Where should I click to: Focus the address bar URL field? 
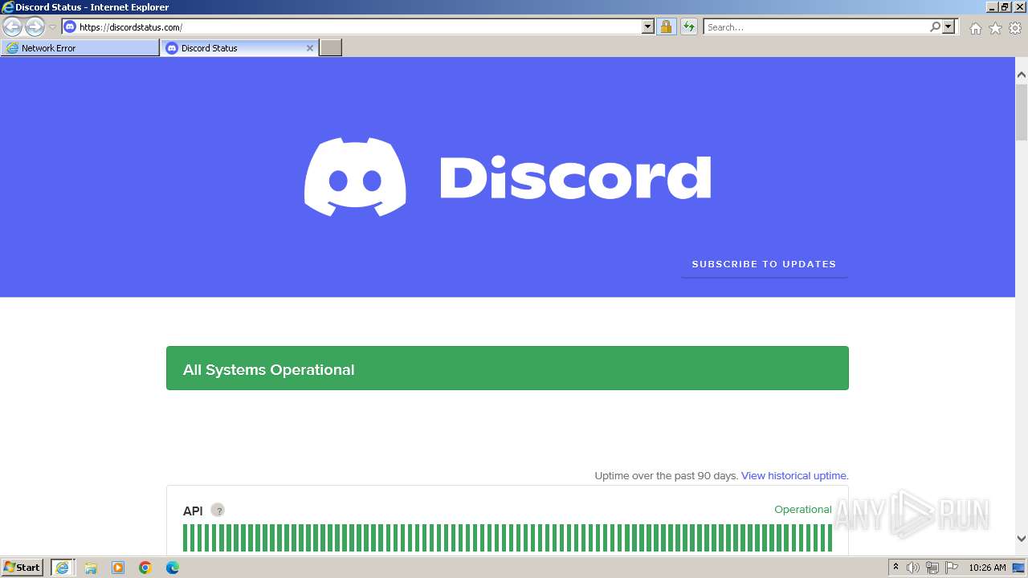tap(359, 26)
